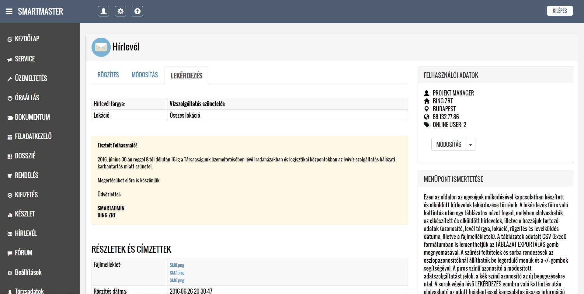Select the LEKÉRDEZÉS tab
The width and height of the screenshot is (584, 294).
coord(186,76)
